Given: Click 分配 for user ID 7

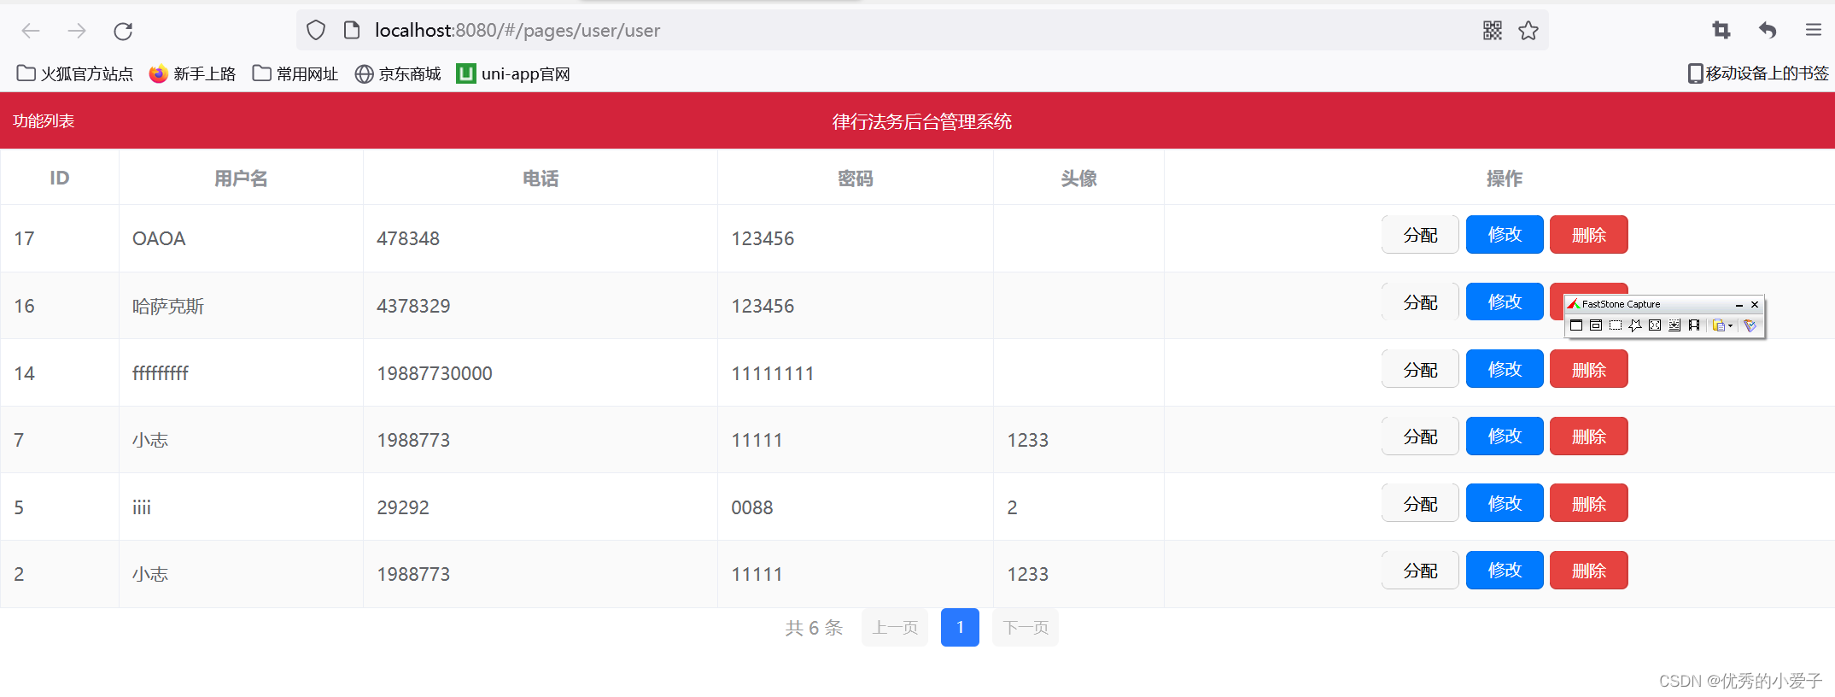Looking at the screenshot, I should click(x=1420, y=436).
